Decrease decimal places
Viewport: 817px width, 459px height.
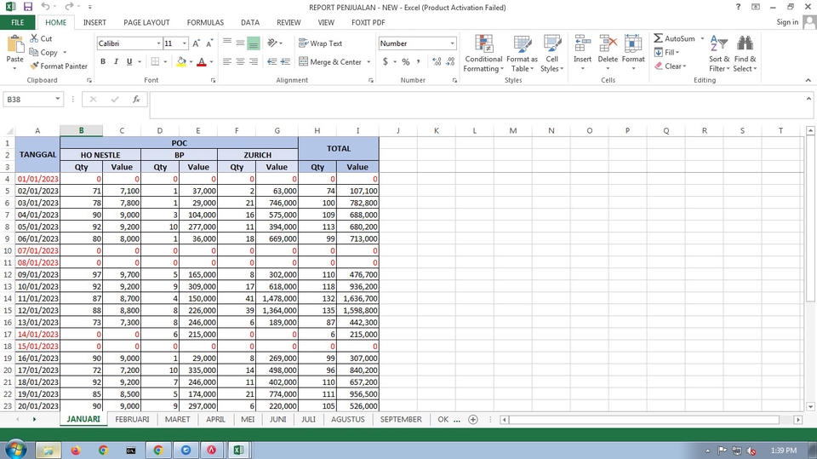click(x=450, y=61)
